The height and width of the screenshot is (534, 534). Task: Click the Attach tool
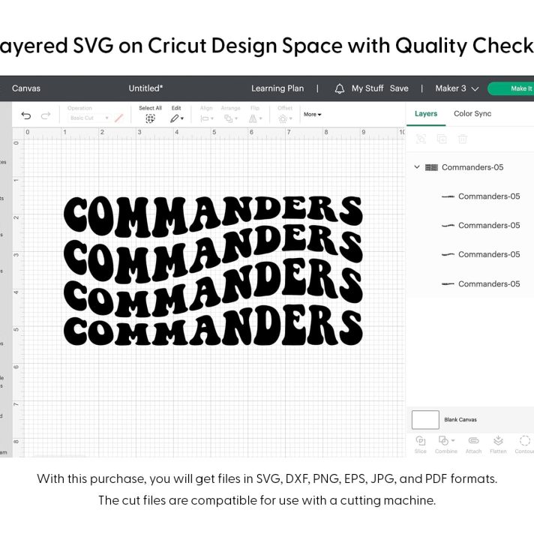pos(473,444)
